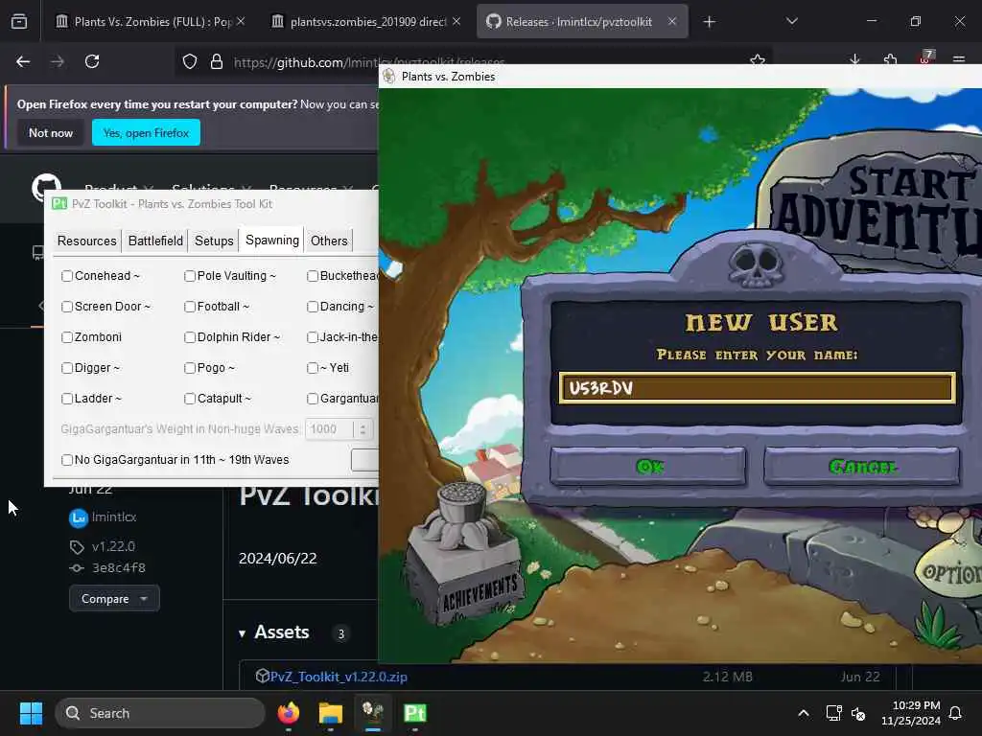Tick the Screen Door checkbox
The image size is (982, 736).
click(67, 307)
